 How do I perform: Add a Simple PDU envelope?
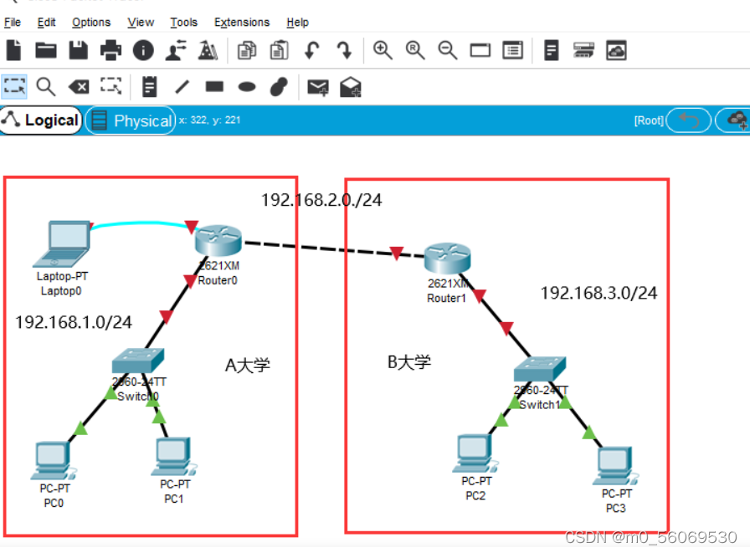point(318,87)
